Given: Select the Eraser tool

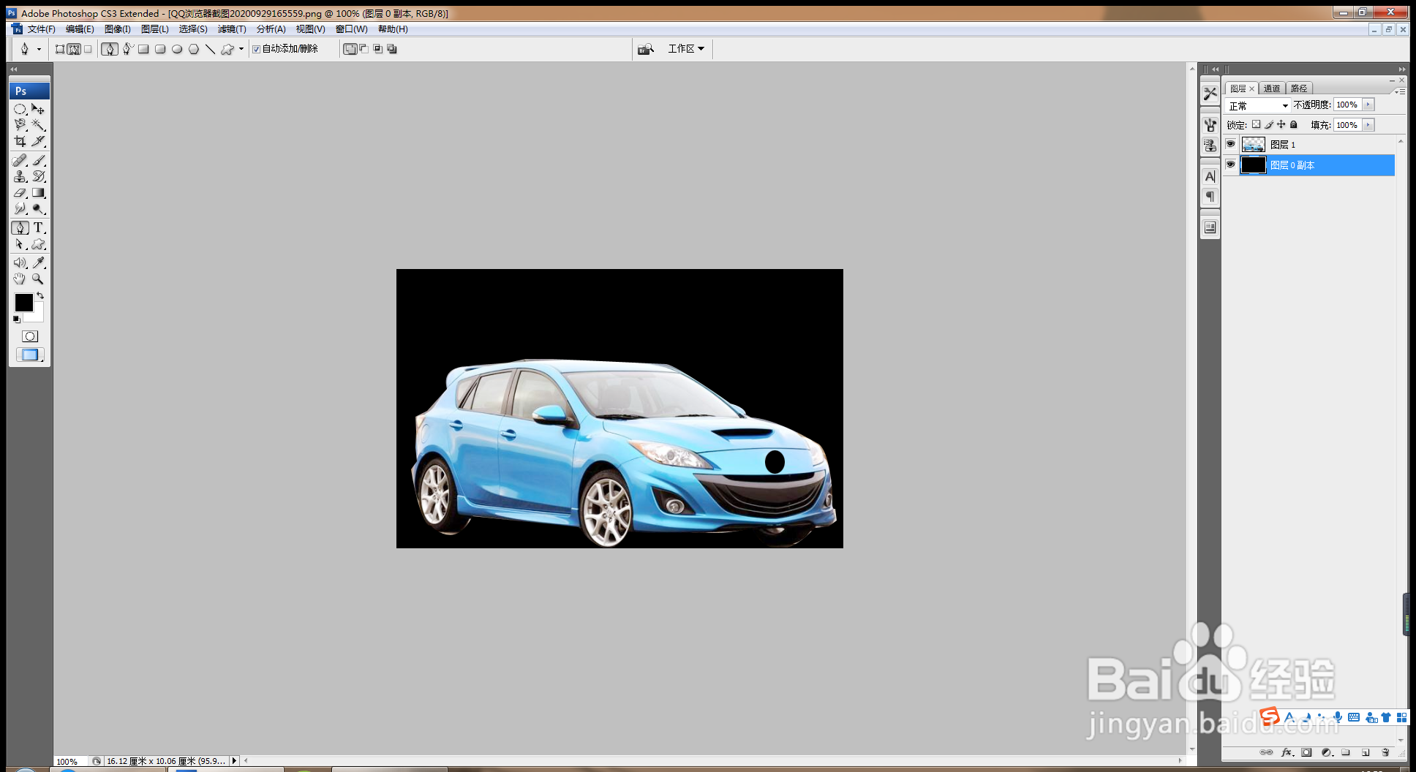Looking at the screenshot, I should tap(20, 193).
